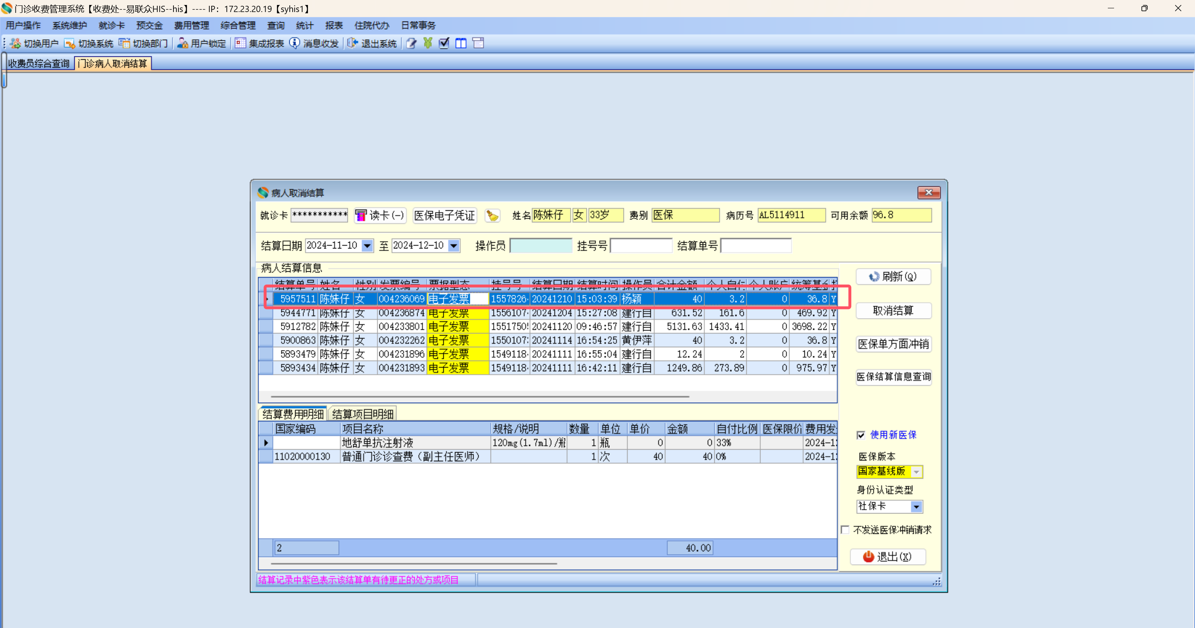
Task: Expand the 结算日期 start date dropdown
Action: [x=367, y=246]
